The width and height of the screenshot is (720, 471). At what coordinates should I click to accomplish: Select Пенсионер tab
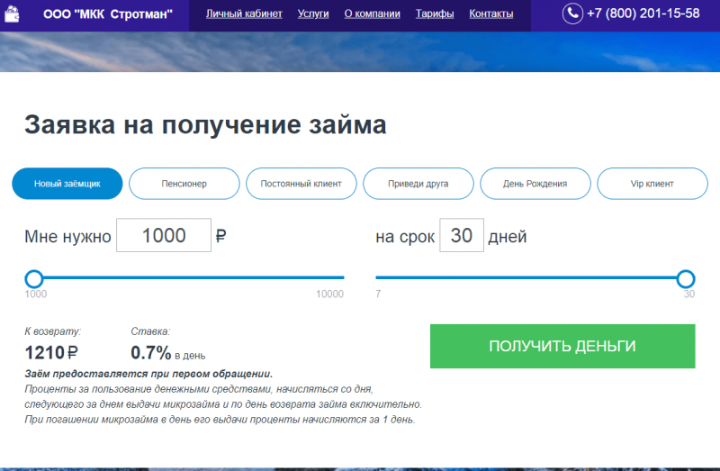184,184
